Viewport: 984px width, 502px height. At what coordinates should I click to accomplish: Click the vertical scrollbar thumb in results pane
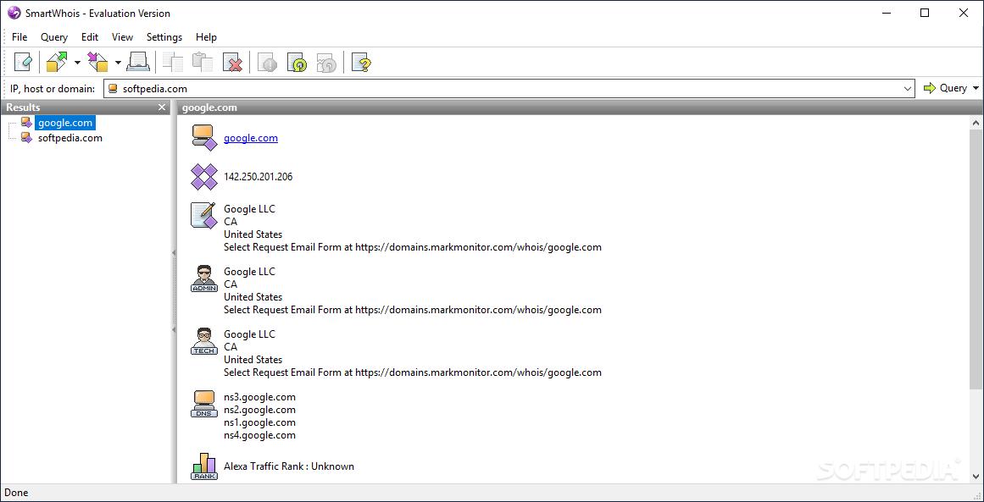pyautogui.click(x=976, y=260)
